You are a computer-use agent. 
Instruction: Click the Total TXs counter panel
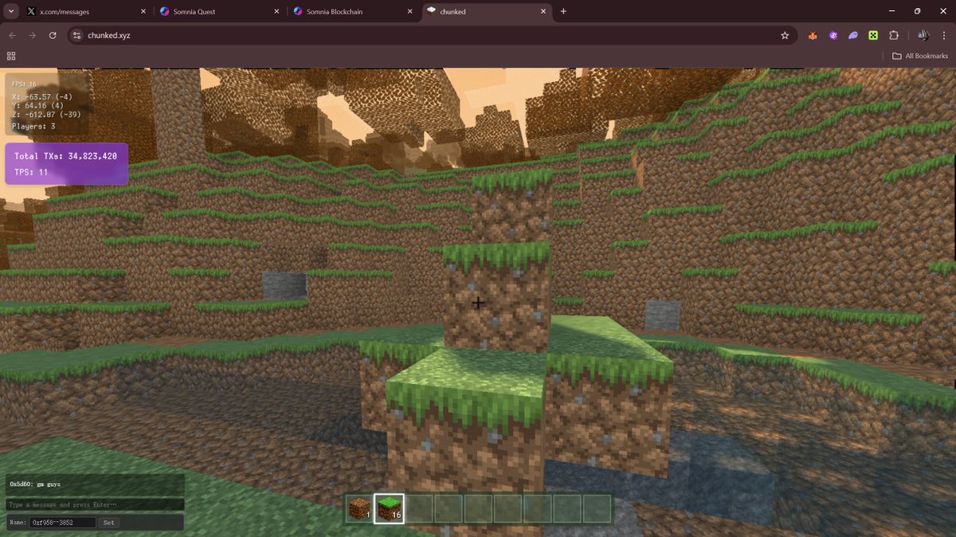point(67,163)
